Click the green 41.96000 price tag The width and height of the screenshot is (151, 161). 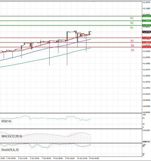[146, 21]
